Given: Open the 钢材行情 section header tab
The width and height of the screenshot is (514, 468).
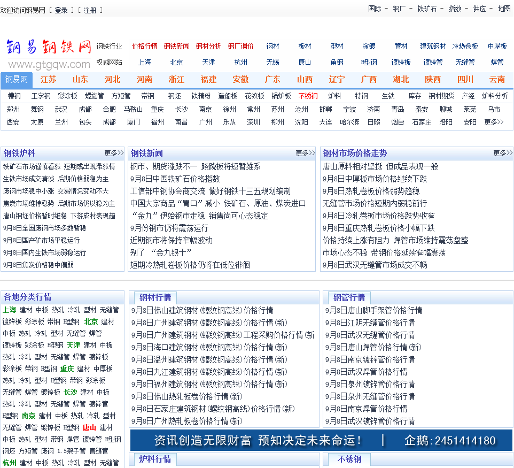Looking at the screenshot, I should (x=155, y=297).
